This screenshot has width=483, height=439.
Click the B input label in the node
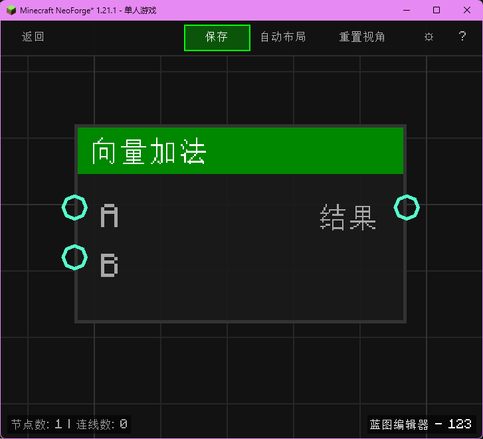110,266
